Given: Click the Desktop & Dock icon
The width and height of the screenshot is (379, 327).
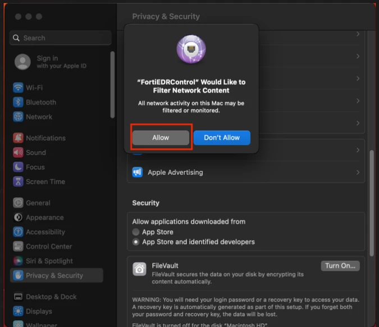Looking at the screenshot, I should 18,297.
